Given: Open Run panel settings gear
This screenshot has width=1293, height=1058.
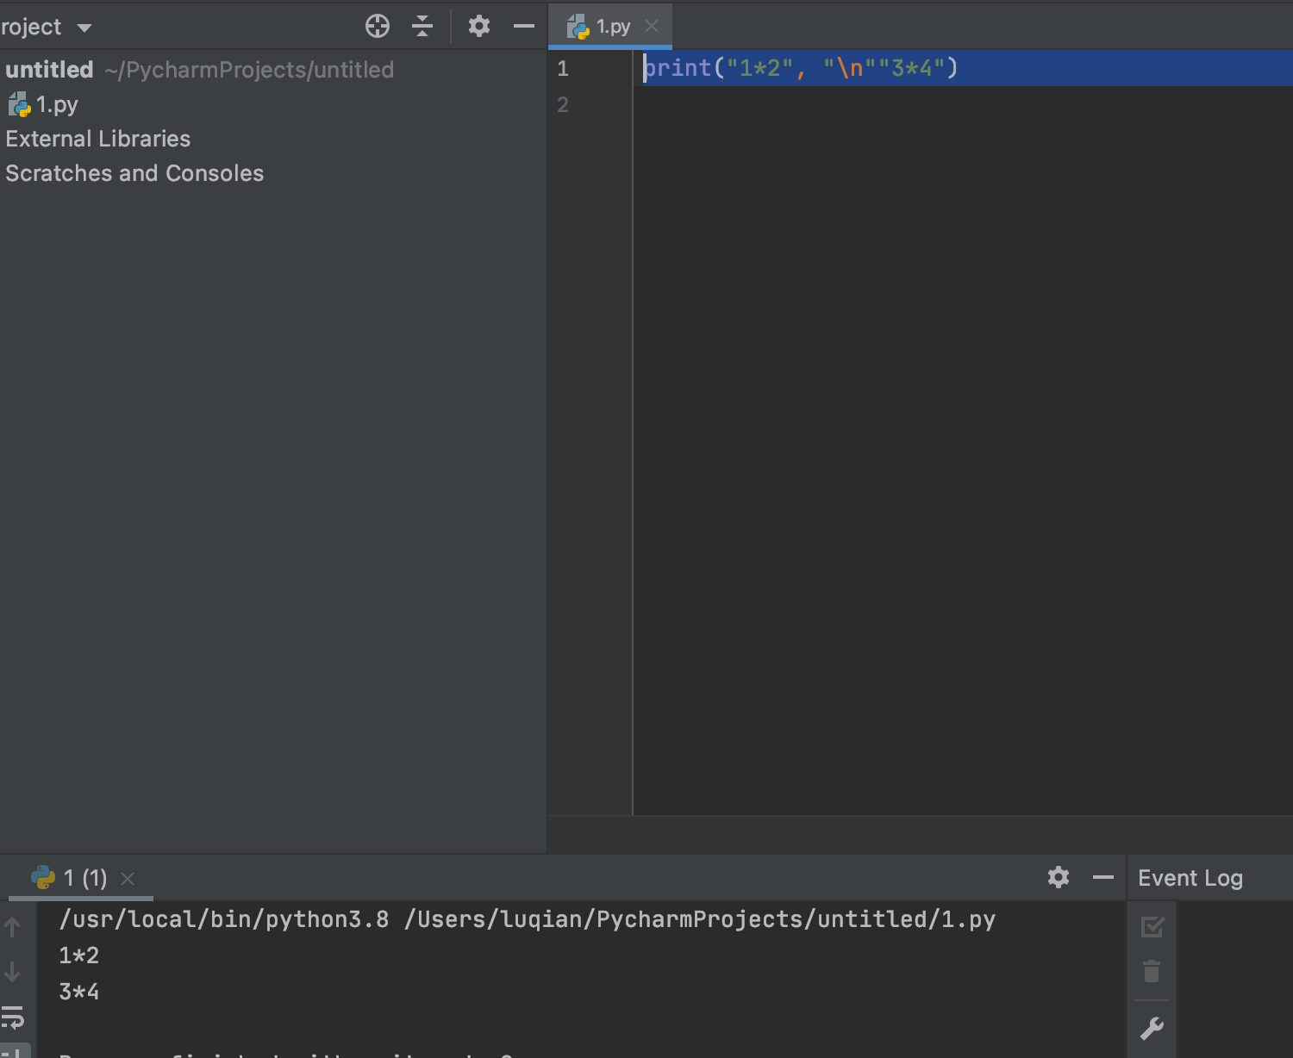Looking at the screenshot, I should [x=1059, y=877].
